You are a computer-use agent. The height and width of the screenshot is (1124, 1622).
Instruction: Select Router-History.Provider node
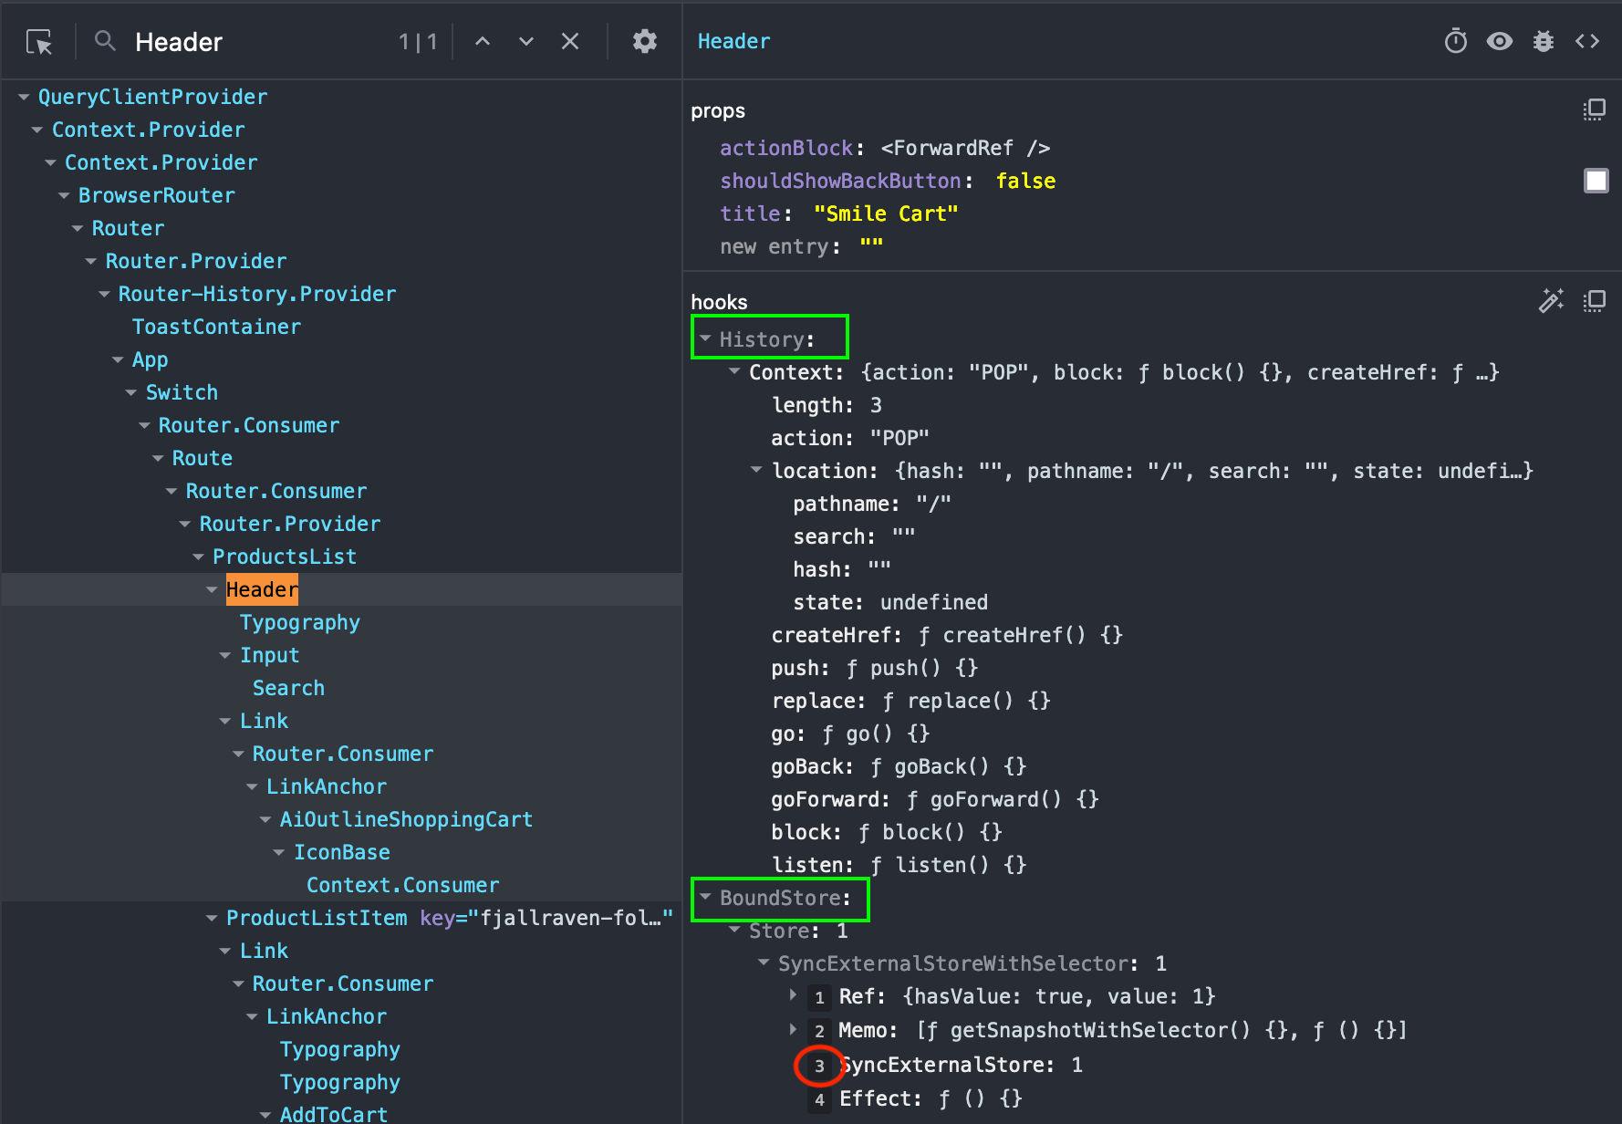[257, 294]
